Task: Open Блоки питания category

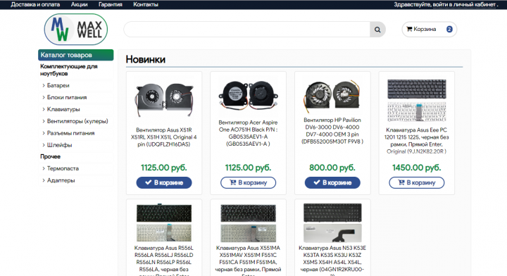Action: click(67, 97)
